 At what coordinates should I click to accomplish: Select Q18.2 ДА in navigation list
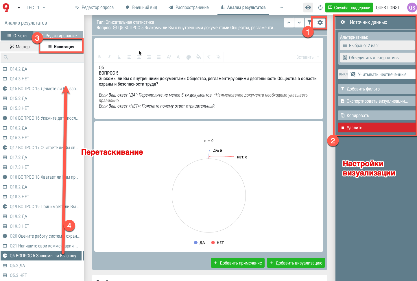point(42,187)
